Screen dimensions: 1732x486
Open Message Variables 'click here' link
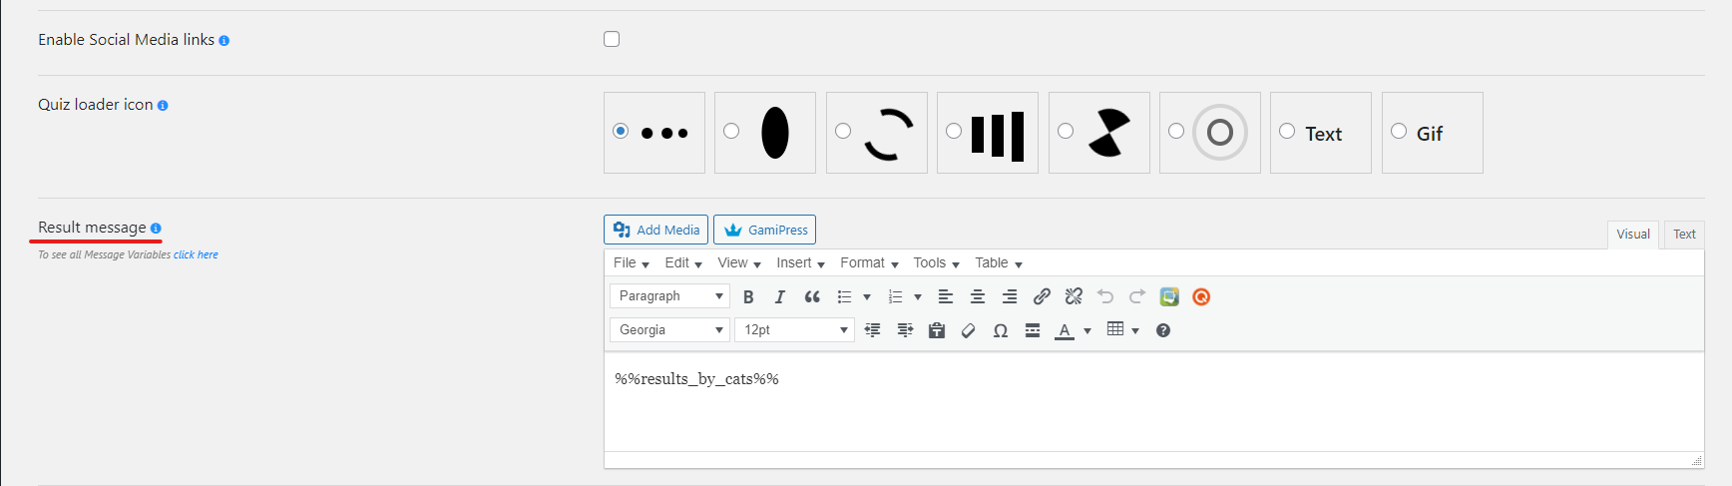pos(196,255)
